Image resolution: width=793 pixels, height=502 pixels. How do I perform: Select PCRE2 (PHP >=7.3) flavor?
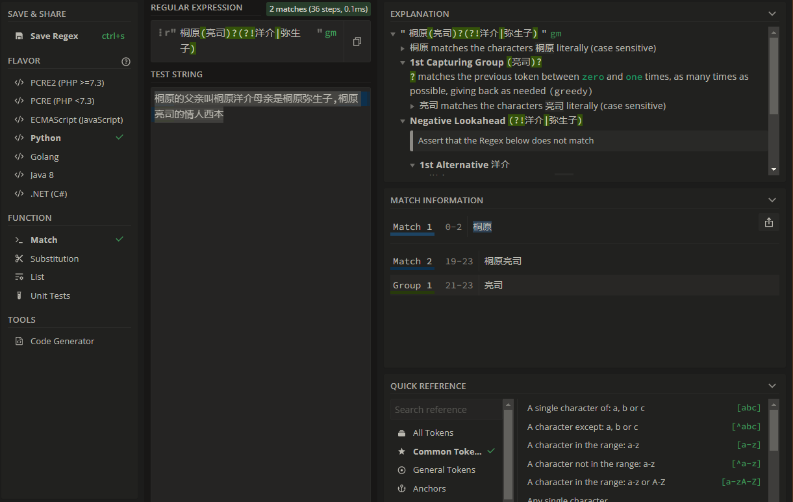[x=69, y=82]
